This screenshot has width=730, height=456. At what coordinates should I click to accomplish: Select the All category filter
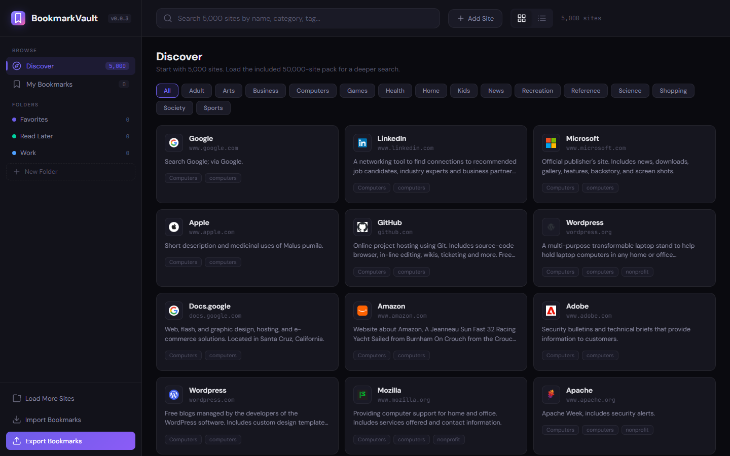tap(167, 91)
